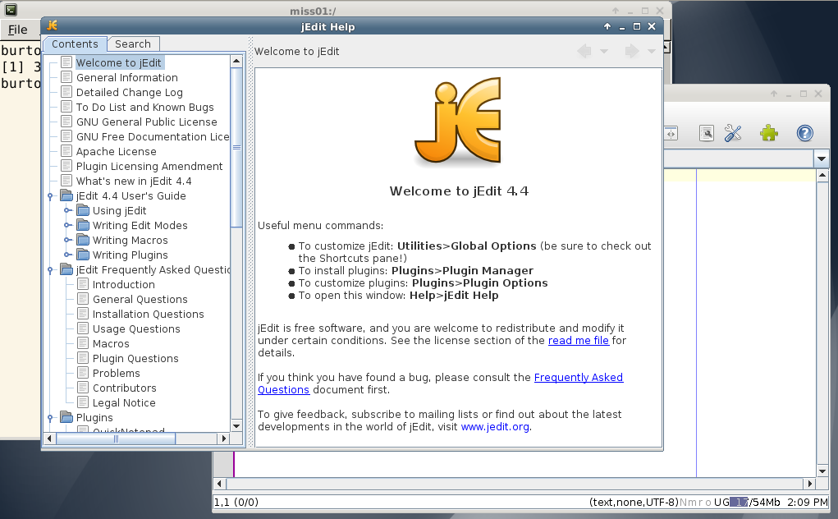This screenshot has width=838, height=519.
Task: Click the document icon beside Detailed Change Log
Action: (66, 93)
